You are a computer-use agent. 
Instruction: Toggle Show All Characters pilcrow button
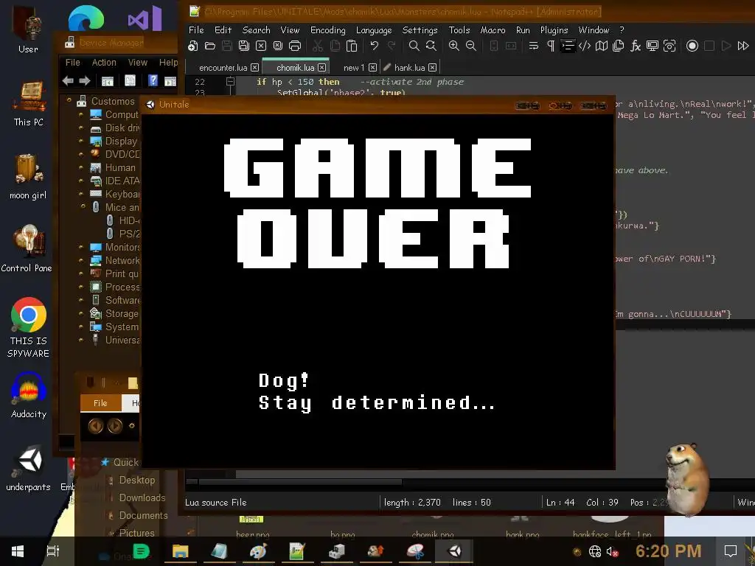coord(551,46)
